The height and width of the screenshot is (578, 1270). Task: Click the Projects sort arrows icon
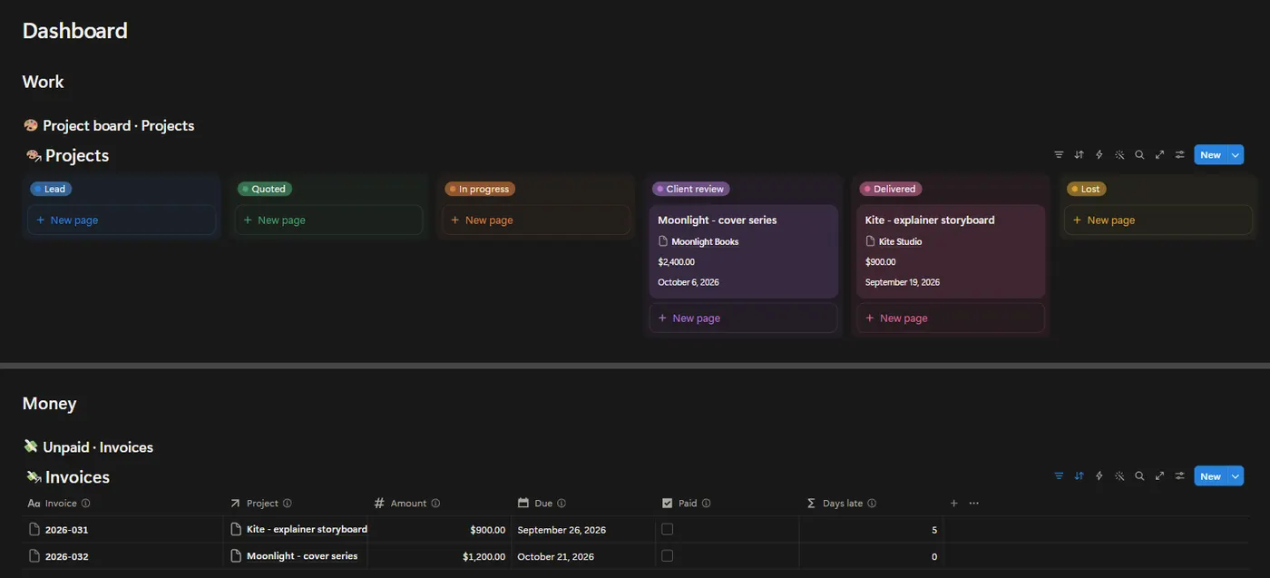[x=1079, y=155]
